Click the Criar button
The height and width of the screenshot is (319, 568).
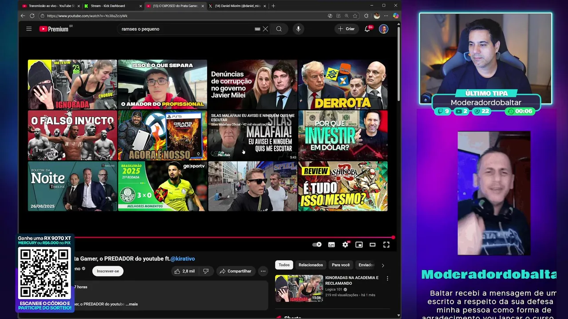click(x=347, y=29)
